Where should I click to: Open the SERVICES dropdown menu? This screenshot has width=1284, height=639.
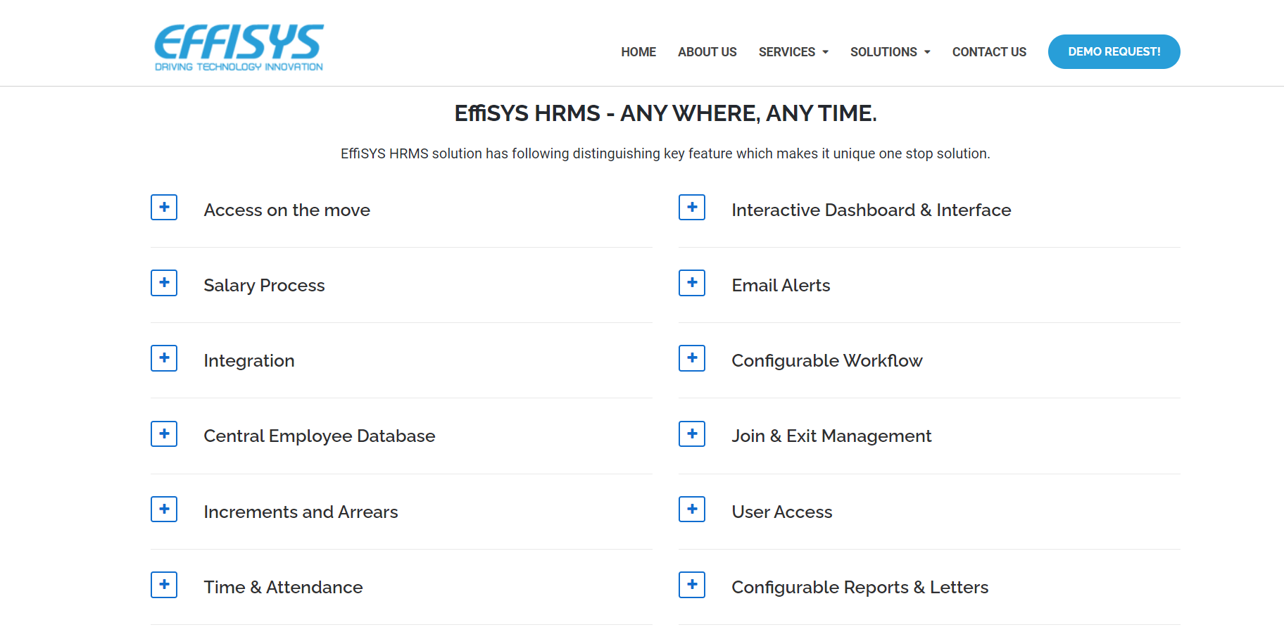coord(793,52)
